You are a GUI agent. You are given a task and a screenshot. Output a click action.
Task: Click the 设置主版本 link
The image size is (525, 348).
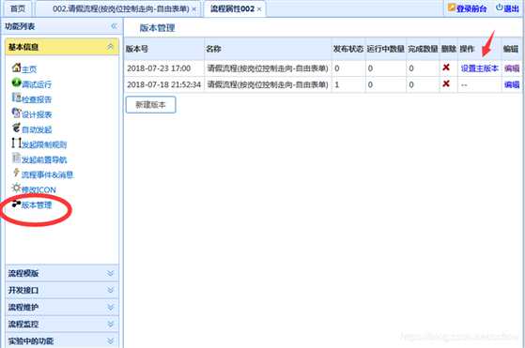pos(480,68)
